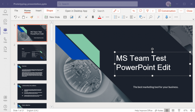Viewport: 195px width, 112px height.
Task: Show more font options ellipsis
Action: click(107, 17)
